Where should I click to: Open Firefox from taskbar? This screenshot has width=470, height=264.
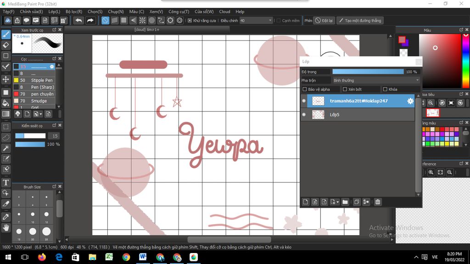[x=42, y=257]
